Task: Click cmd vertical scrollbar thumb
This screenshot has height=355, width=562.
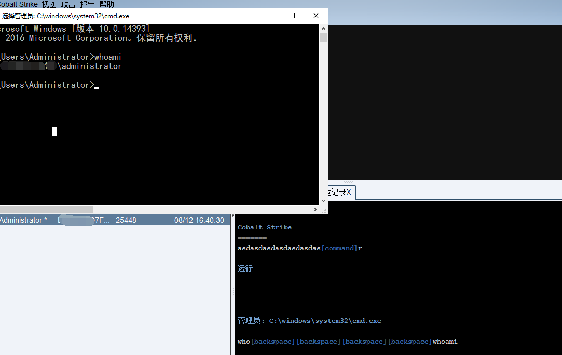Action: coord(323,37)
